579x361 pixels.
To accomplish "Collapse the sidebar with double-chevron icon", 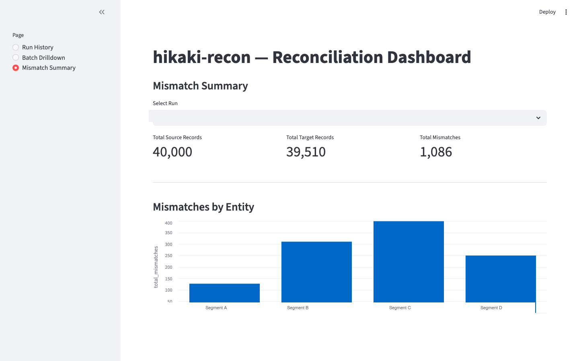I will click(102, 12).
